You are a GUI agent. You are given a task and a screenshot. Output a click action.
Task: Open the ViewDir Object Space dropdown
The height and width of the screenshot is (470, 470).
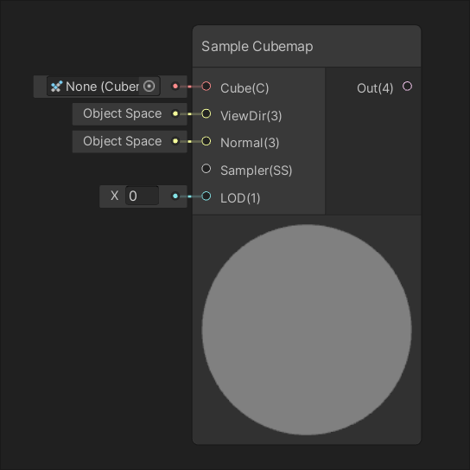click(x=123, y=113)
